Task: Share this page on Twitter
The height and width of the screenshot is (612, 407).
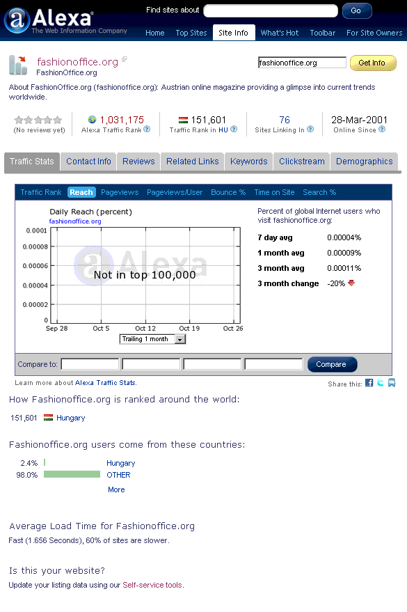Action: click(x=381, y=383)
